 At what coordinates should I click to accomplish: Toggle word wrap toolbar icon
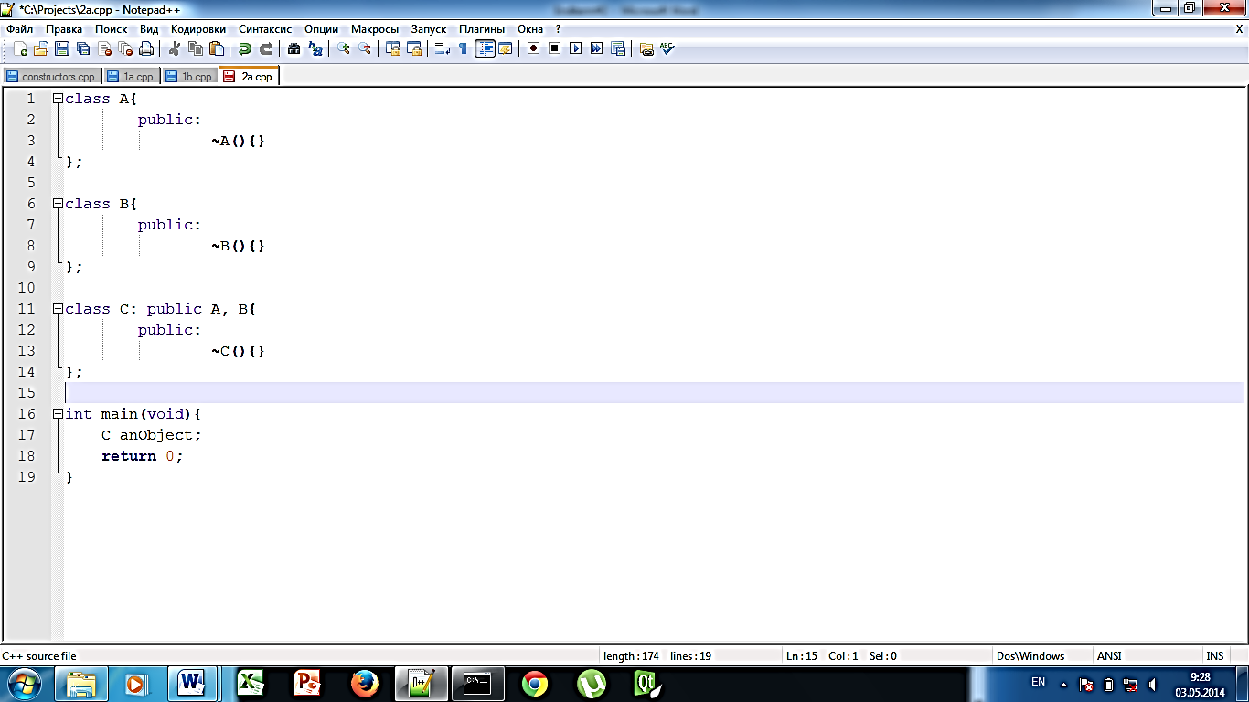tap(442, 48)
